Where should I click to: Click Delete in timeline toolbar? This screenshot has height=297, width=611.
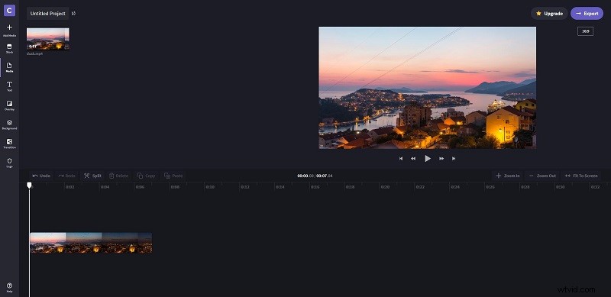pyautogui.click(x=118, y=176)
